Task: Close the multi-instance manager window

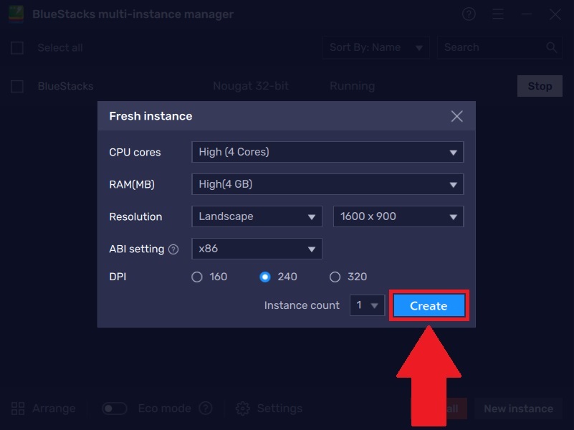Action: [x=555, y=14]
